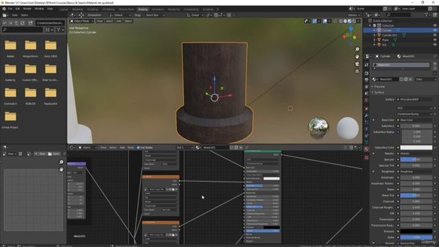Open the Window menu
The height and width of the screenshot is (247, 439).
click(x=39, y=9)
